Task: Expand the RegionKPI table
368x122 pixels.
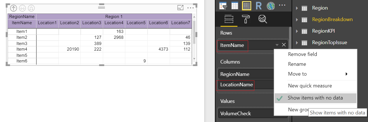Action: 297,31
